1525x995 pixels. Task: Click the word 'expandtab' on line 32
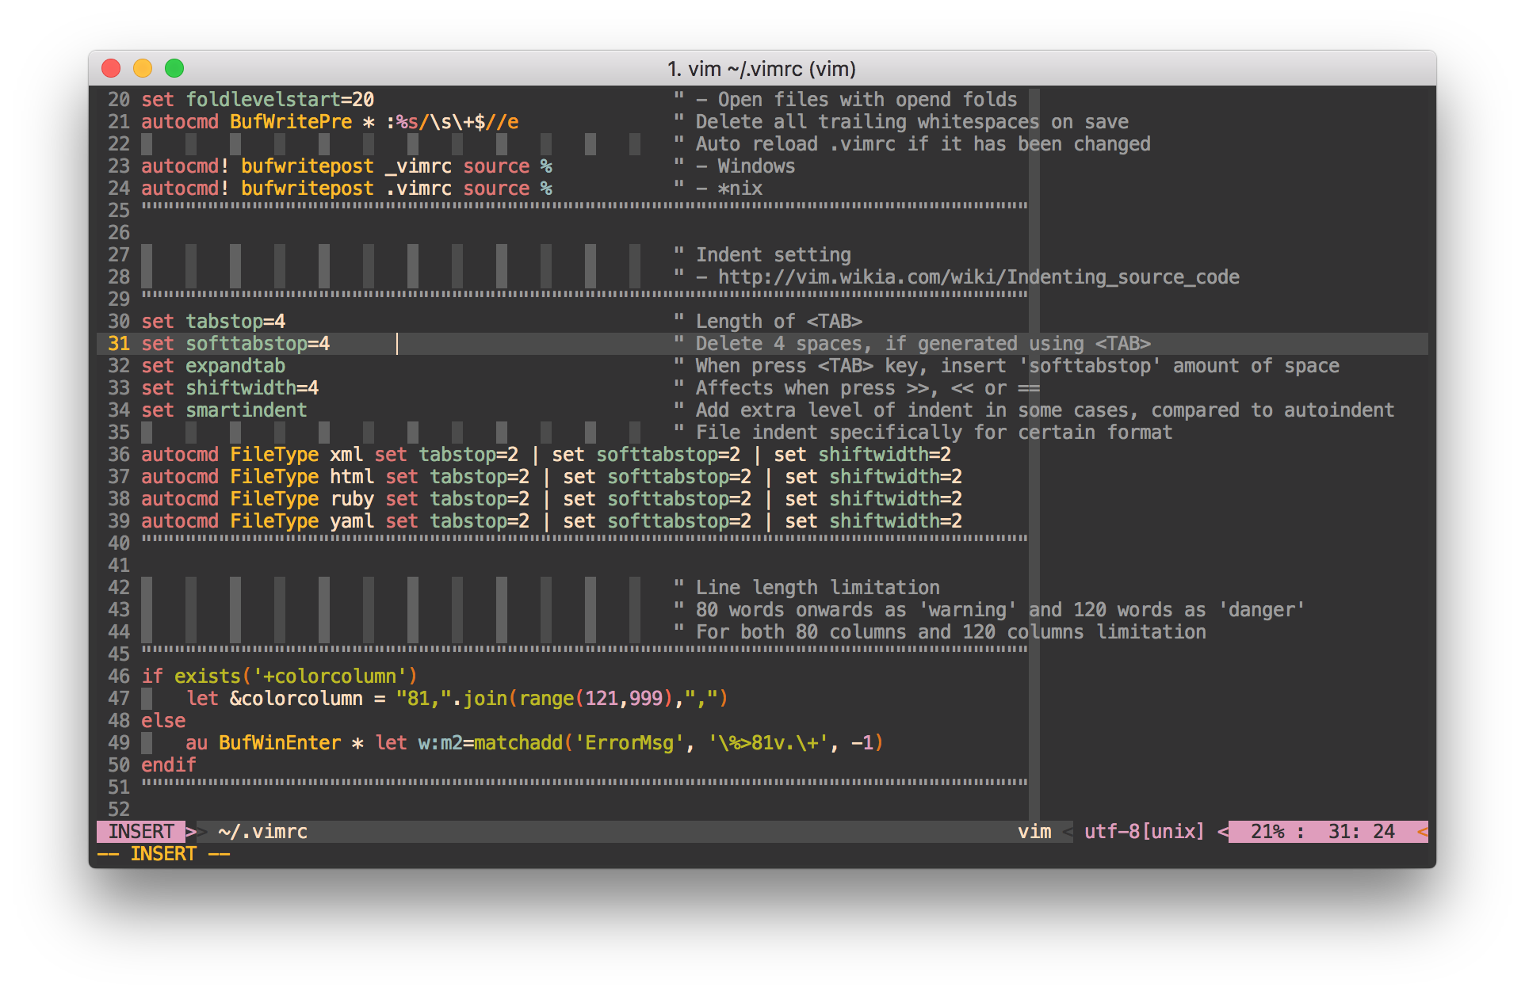[x=235, y=365]
